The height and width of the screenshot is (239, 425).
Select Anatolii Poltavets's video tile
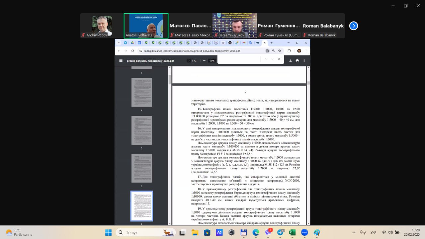click(146, 26)
